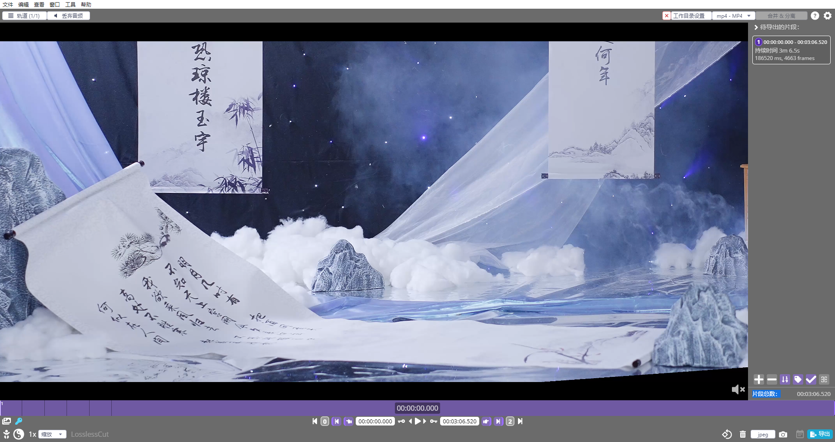The width and height of the screenshot is (835, 442).
Task: Set cut end at current position
Action: [x=486, y=421]
